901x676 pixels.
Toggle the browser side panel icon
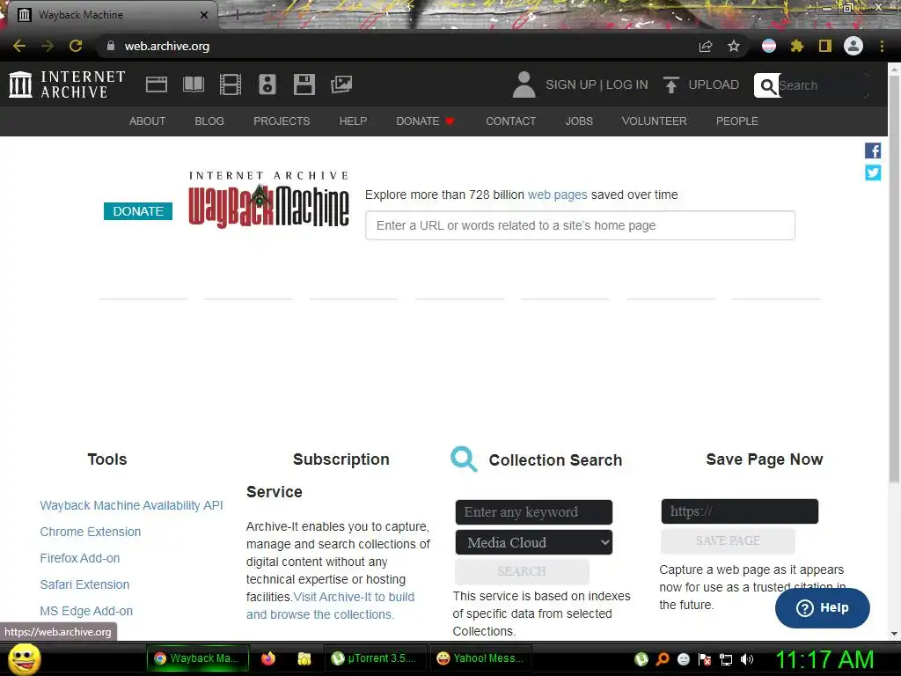pyautogui.click(x=825, y=46)
